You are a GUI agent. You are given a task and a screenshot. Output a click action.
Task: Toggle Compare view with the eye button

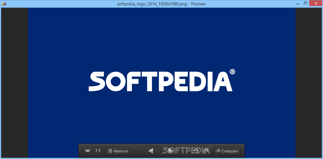(x=227, y=151)
